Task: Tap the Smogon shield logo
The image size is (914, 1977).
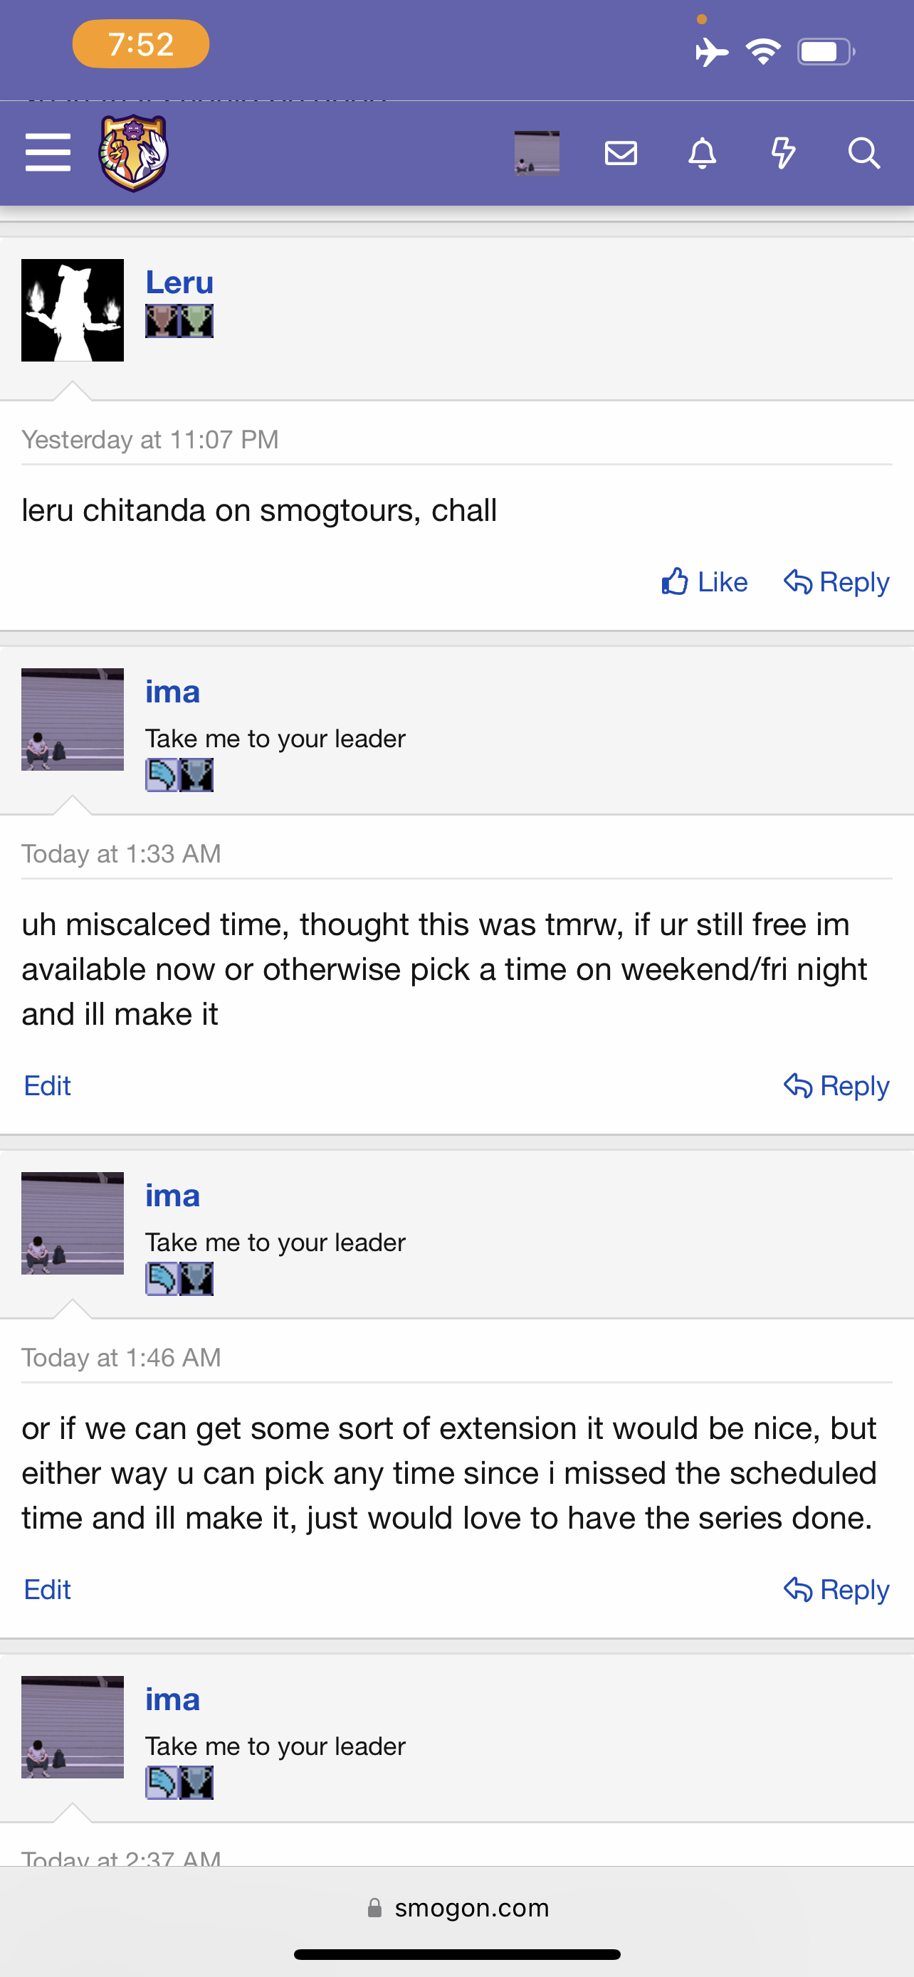Action: pyautogui.click(x=134, y=153)
